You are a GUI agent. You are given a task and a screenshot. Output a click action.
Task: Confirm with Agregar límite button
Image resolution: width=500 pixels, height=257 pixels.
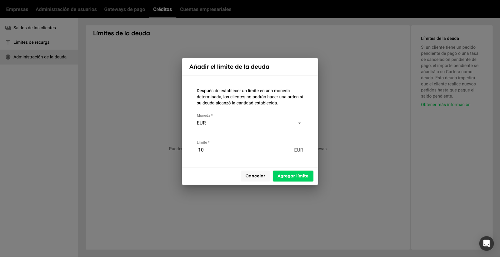tap(293, 176)
